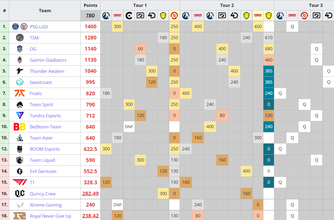Click the red Dota 2 Major icon under Tour 1

click(174, 16)
